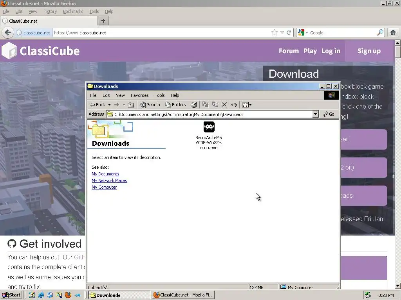This screenshot has width=401, height=300.
Task: Open the URL history dropdown arrow in Firefox
Action: tap(282, 32)
